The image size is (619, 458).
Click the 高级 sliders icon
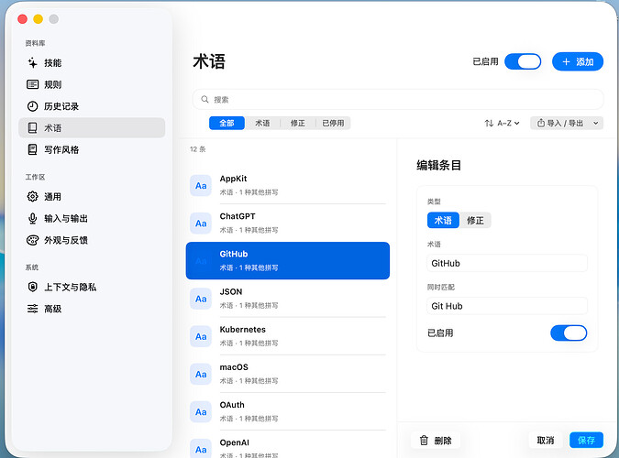32,309
